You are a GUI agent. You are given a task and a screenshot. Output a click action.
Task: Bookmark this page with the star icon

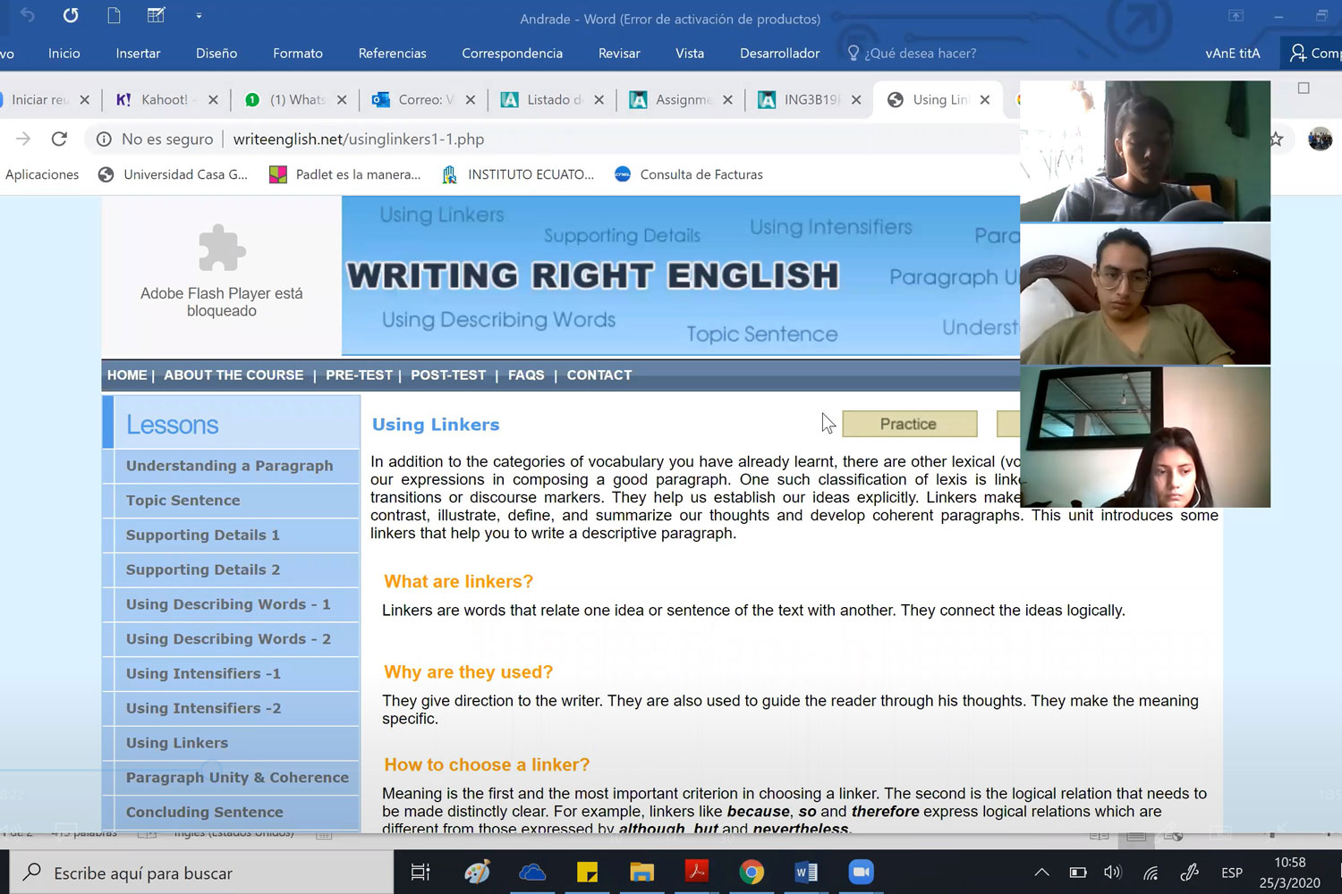coord(1276,139)
